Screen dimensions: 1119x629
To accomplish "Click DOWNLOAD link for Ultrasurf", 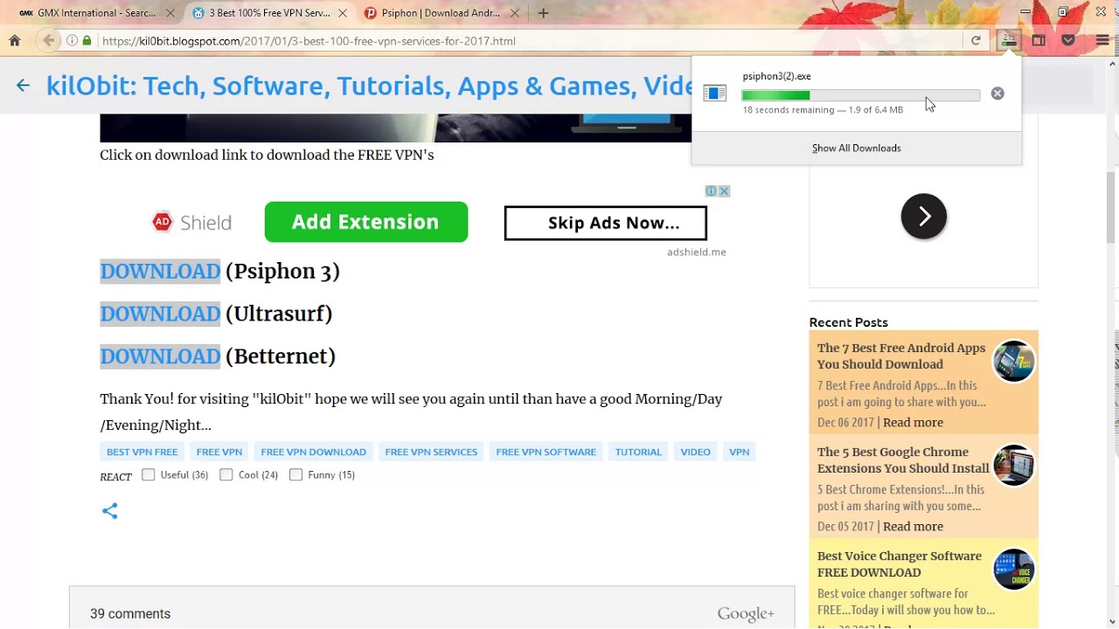I will pos(160,314).
